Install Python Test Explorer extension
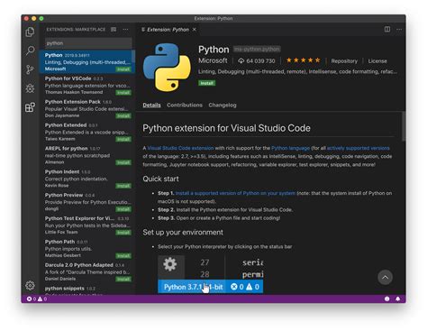This screenshot has width=427, height=331. click(x=123, y=233)
